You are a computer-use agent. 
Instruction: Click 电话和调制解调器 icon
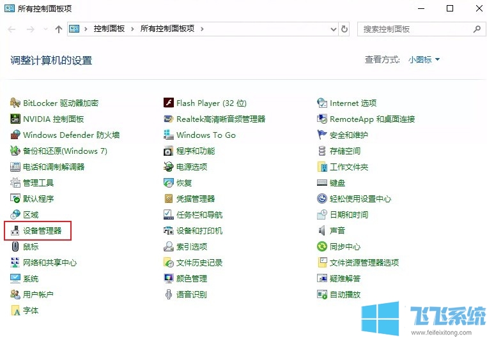pos(15,167)
